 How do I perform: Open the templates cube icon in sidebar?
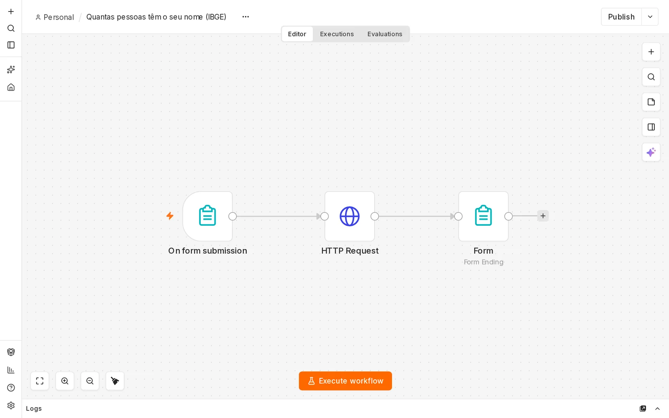11,352
